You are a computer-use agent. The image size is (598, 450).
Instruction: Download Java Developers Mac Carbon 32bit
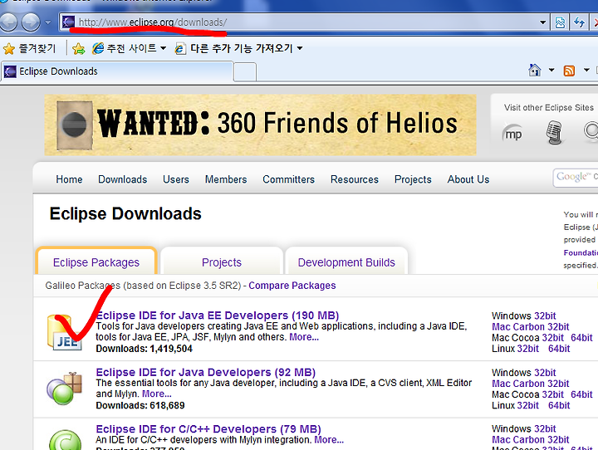[x=530, y=384]
